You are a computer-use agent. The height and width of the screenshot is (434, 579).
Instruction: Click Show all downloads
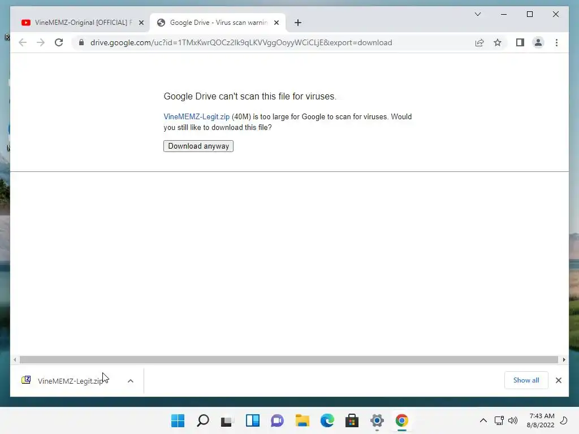(x=526, y=380)
